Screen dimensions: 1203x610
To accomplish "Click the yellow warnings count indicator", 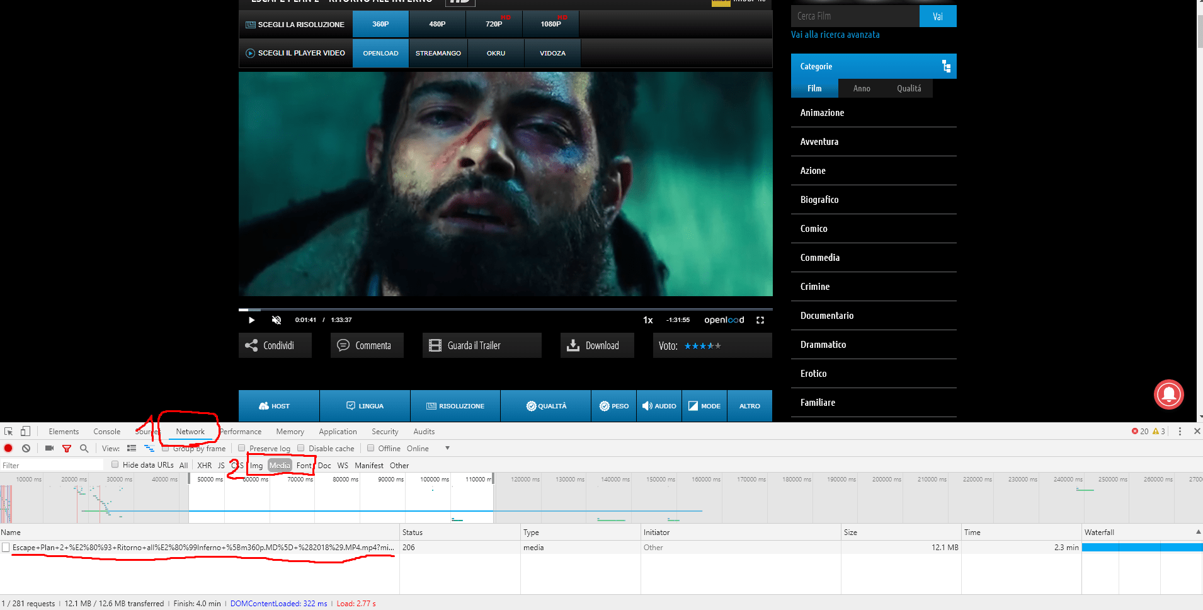I will click(x=1159, y=432).
